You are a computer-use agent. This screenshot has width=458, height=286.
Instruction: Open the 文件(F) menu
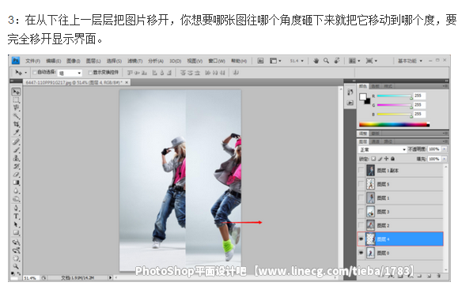tap(32, 61)
